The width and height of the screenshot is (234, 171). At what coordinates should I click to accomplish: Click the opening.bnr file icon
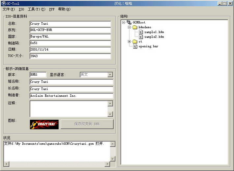click(135, 46)
